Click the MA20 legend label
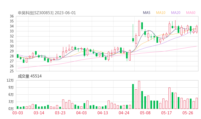 (176, 13)
